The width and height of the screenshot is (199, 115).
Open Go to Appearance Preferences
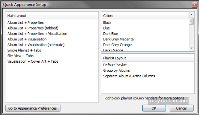click(33, 108)
